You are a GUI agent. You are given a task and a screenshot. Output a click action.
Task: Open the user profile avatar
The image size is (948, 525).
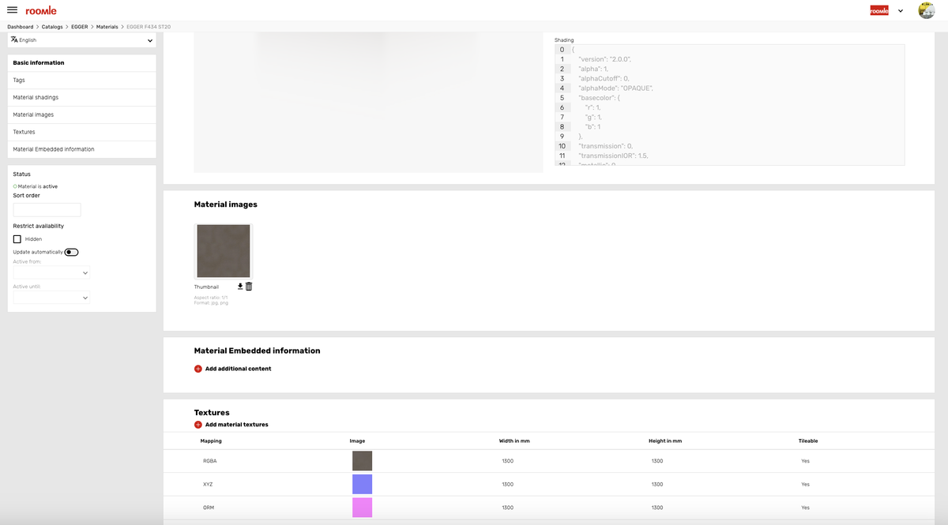pos(926,10)
